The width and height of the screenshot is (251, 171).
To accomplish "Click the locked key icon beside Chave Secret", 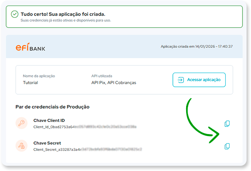I will (21, 146).
